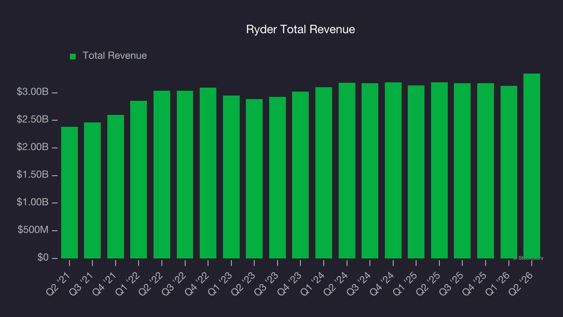The image size is (563, 317).
Task: Click the "$2.00B" y-axis label
Action: coord(33,147)
